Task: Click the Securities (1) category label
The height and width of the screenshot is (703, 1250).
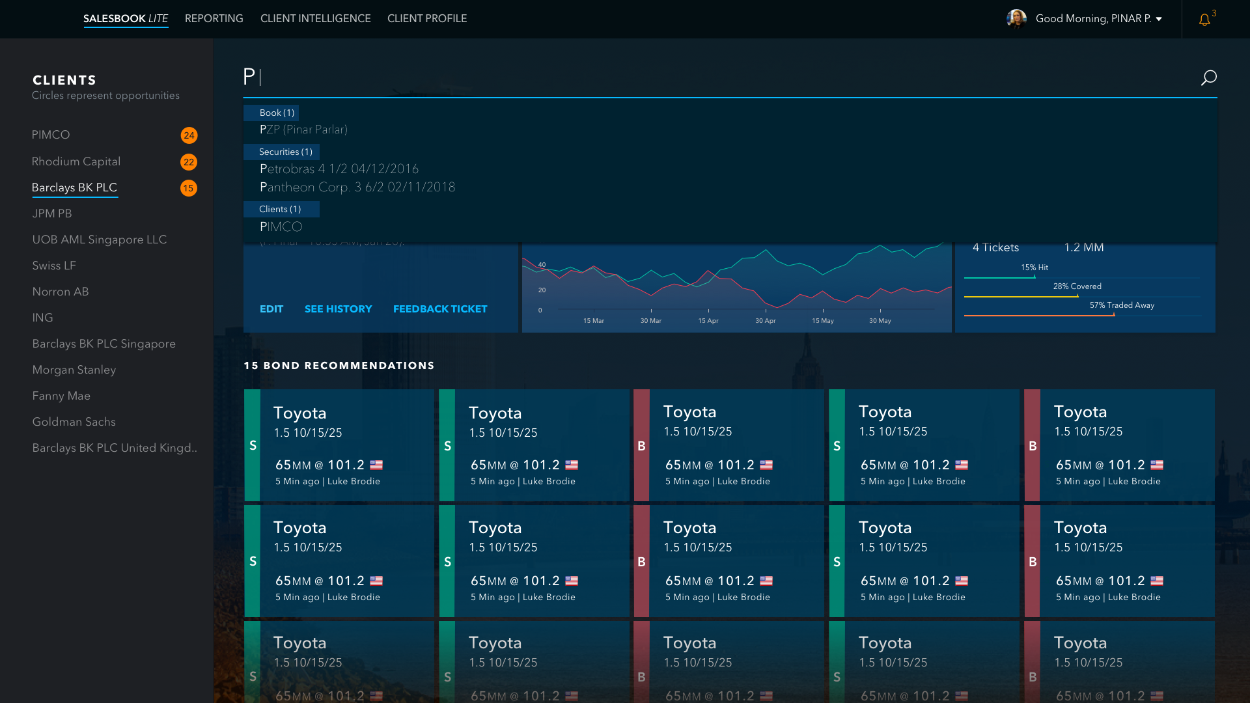Action: point(281,152)
